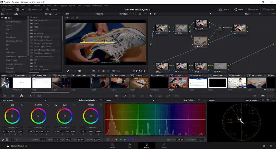The image size is (276, 149).
Task: Pick black point for Lift
Action: [x=3, y=105]
